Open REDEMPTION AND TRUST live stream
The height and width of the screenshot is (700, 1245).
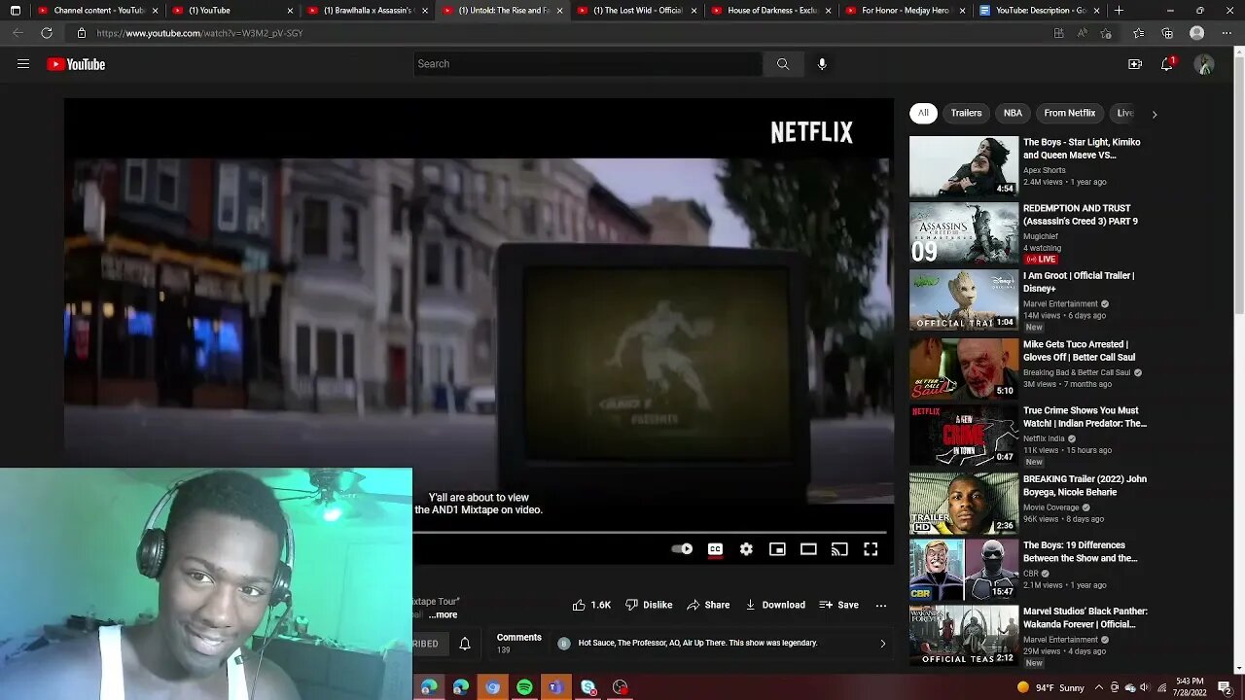click(x=964, y=233)
